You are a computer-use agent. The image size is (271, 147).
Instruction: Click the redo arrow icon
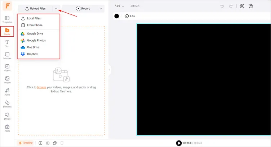[231, 6]
